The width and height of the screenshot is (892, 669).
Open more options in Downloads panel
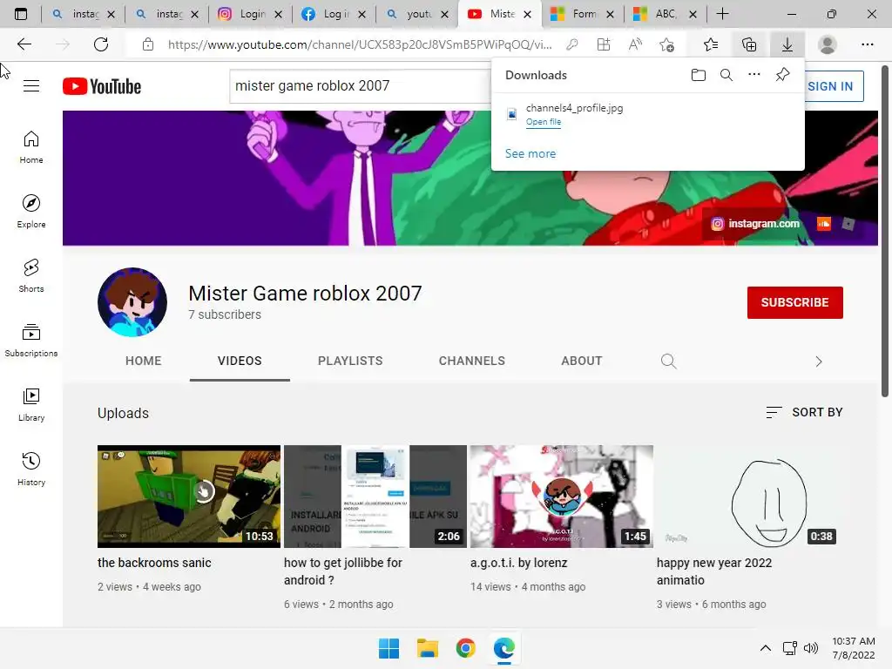(753, 74)
